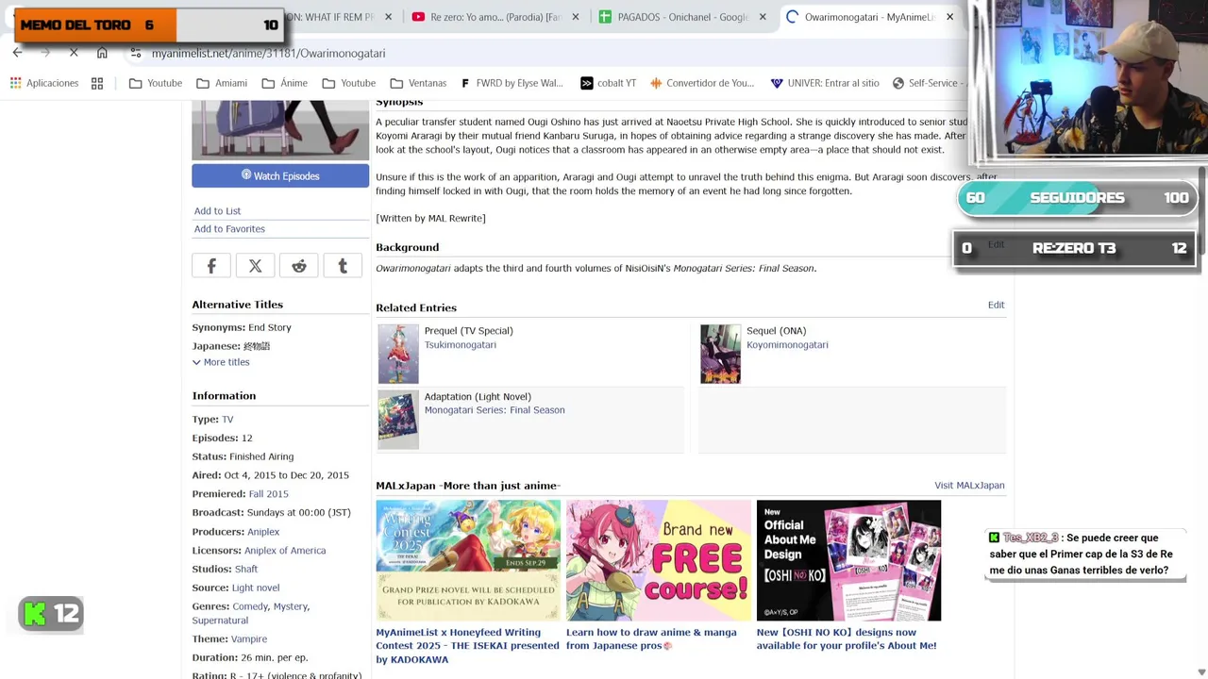Screen dimensions: 1208x679
Task: Click Aniplex producer link
Action: point(263,532)
